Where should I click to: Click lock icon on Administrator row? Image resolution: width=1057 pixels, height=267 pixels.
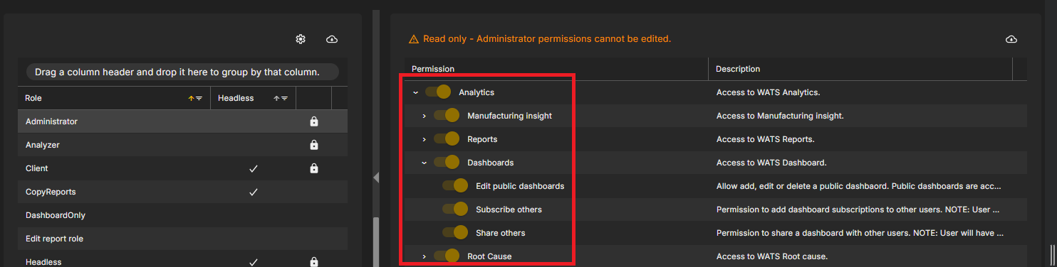tap(314, 121)
